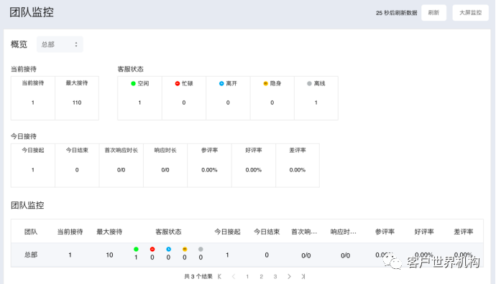Click the gray 离线 status icon
This screenshot has height=284, width=496.
tap(309, 84)
